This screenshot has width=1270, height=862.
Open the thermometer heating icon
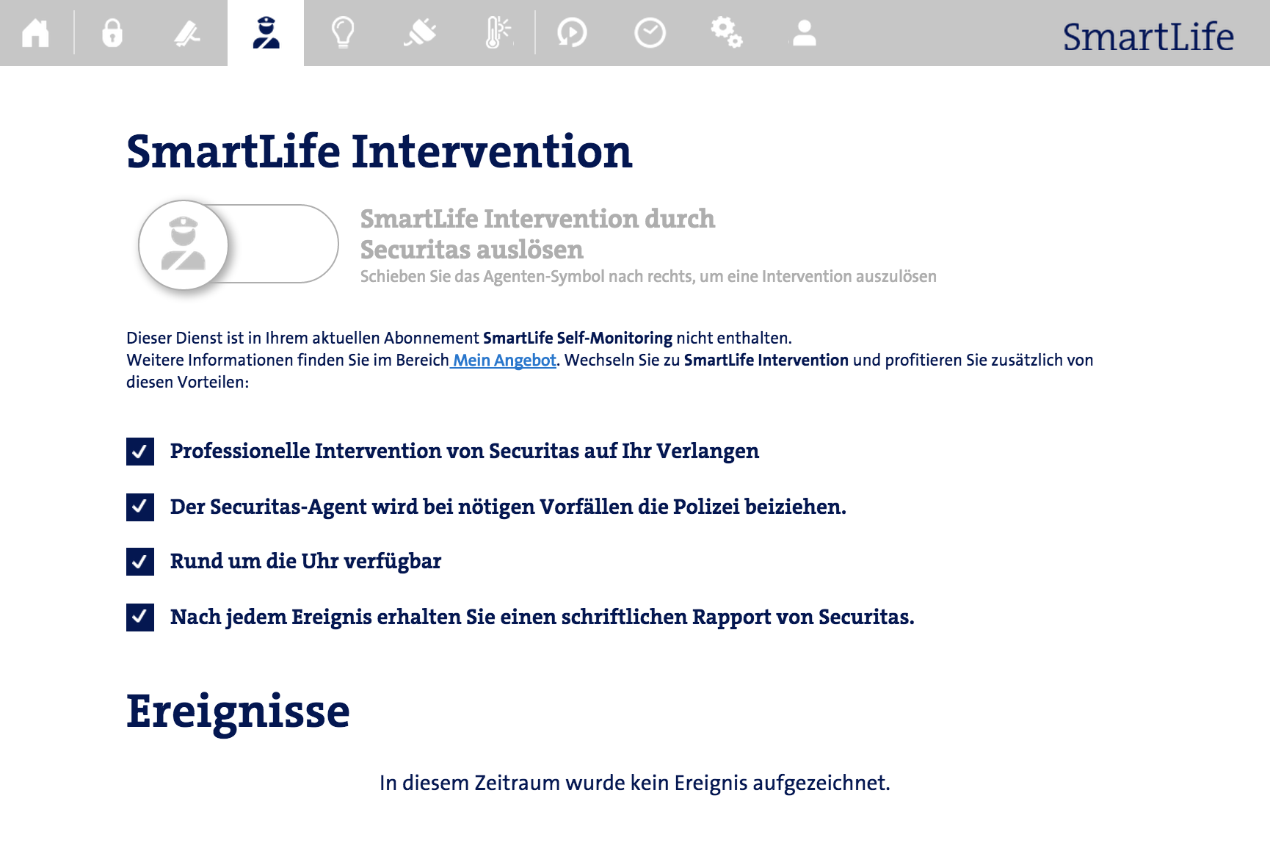pos(498,33)
